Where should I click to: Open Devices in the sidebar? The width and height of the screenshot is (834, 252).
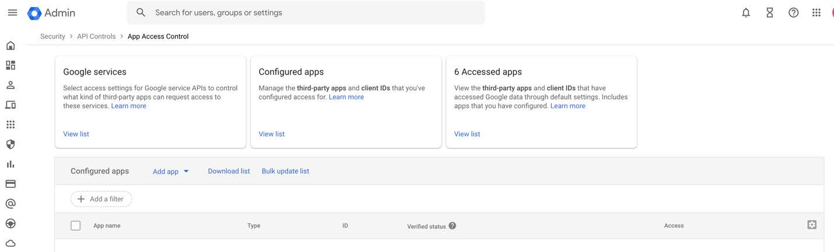pyautogui.click(x=10, y=105)
